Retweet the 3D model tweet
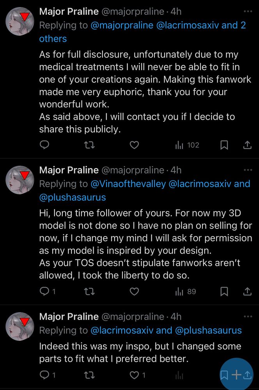Viewport: 259px width, 390px height. point(89,291)
